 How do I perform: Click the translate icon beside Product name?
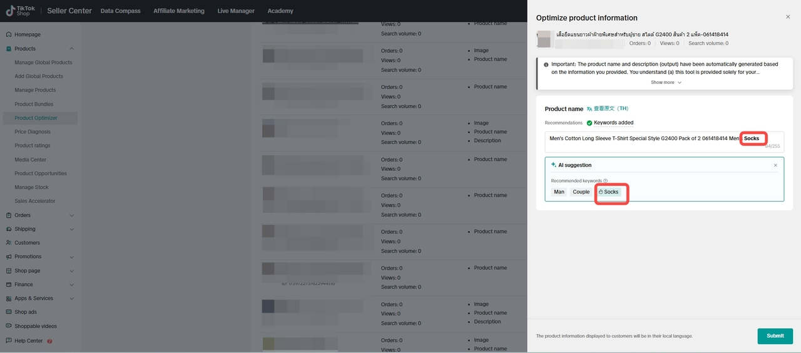click(x=589, y=109)
